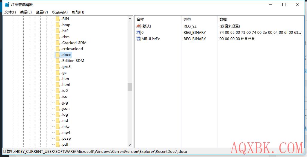
Task: Select the .chm registry key
Action: point(65,37)
